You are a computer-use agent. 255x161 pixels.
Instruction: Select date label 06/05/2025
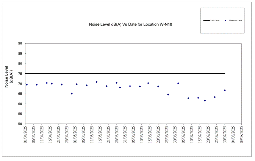pyautogui.click(x=83, y=135)
